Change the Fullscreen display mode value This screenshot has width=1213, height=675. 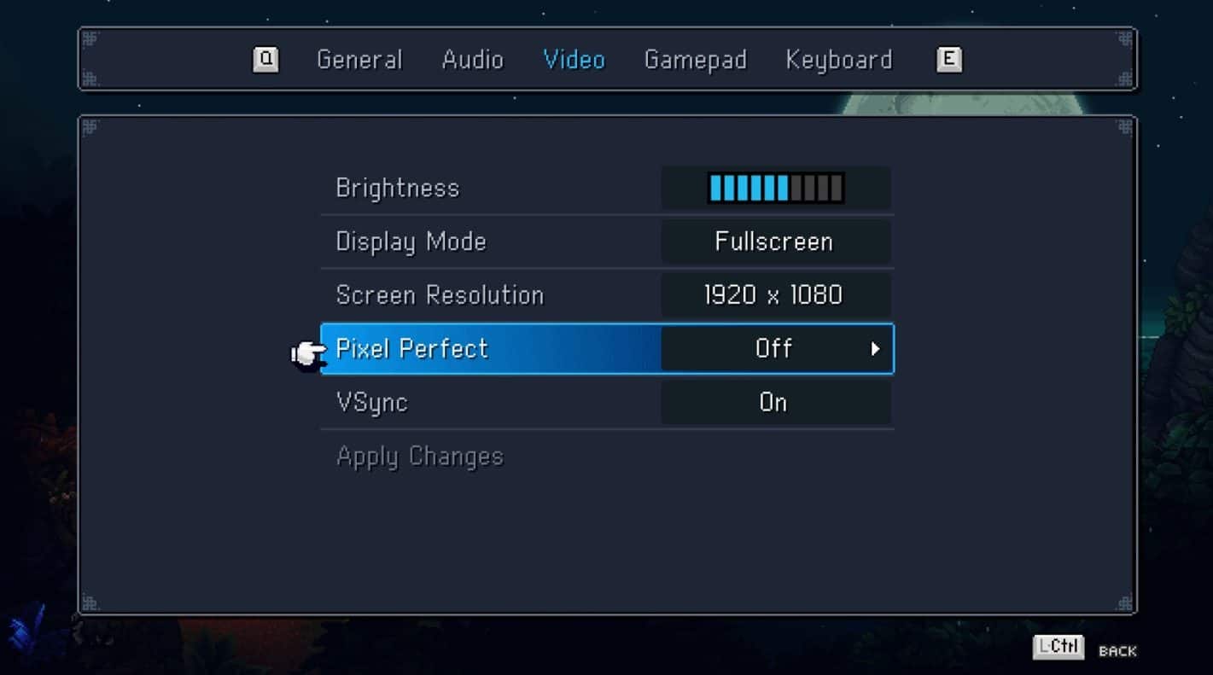774,241
